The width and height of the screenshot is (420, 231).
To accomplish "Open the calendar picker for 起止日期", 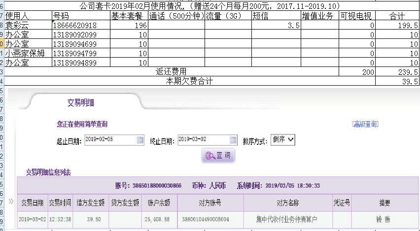I will [x=140, y=140].
